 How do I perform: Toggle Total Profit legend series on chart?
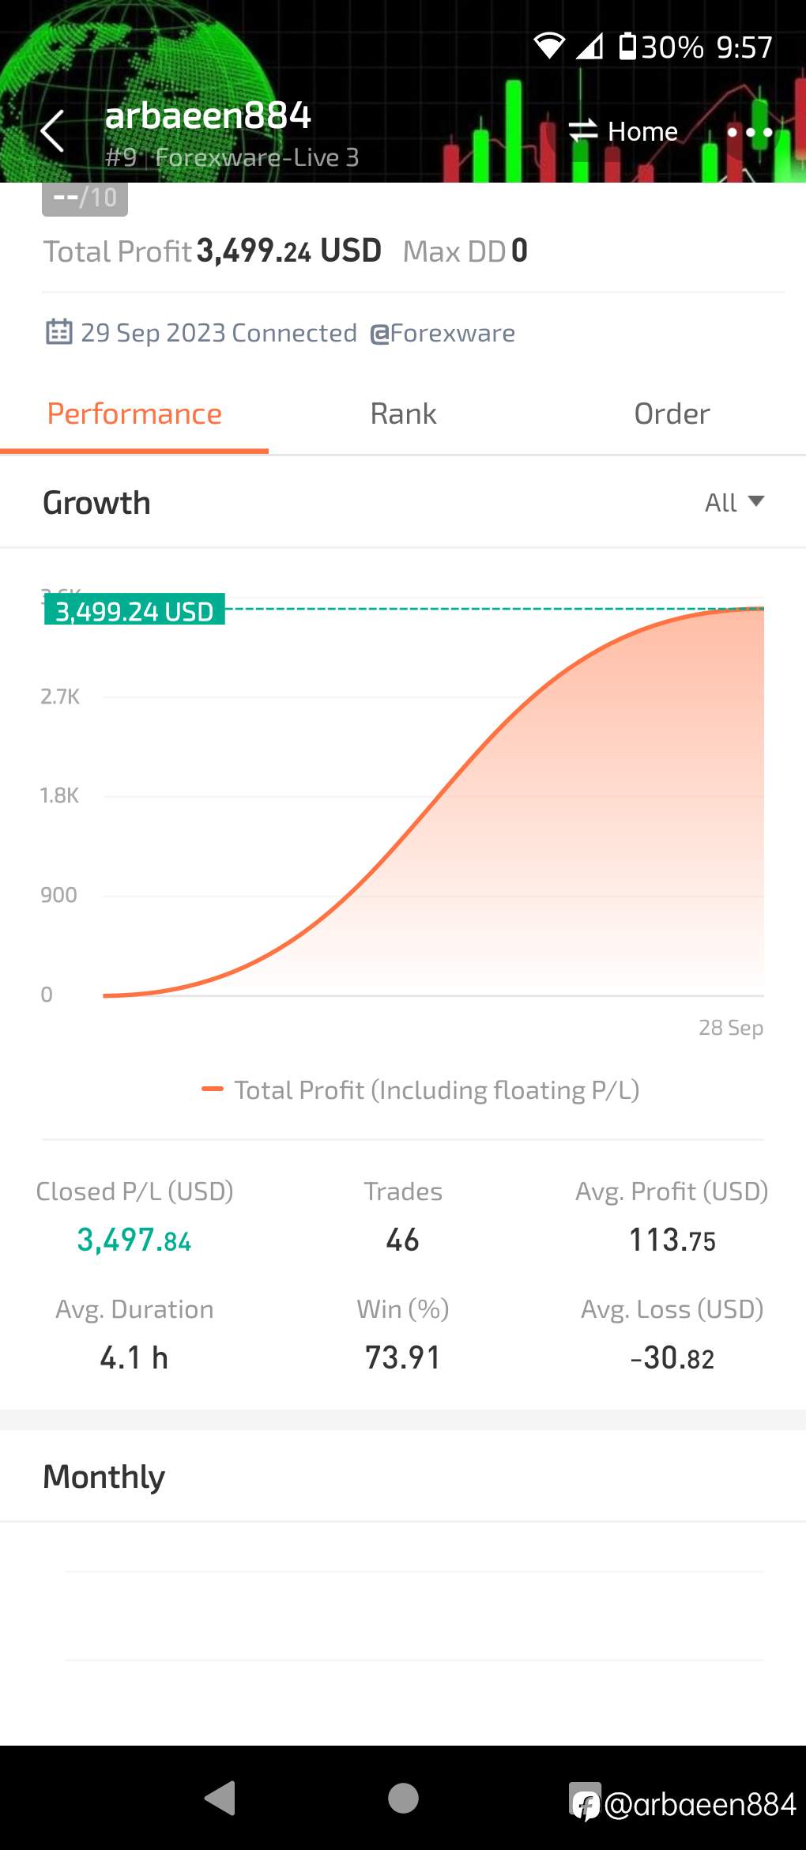(x=420, y=1090)
